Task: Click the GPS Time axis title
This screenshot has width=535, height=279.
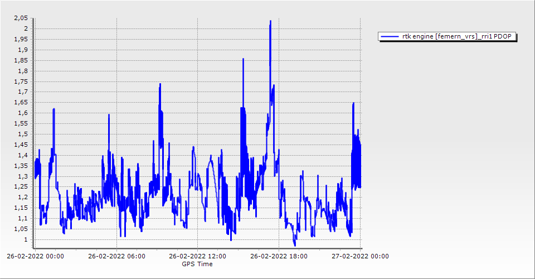Action: coord(197,264)
